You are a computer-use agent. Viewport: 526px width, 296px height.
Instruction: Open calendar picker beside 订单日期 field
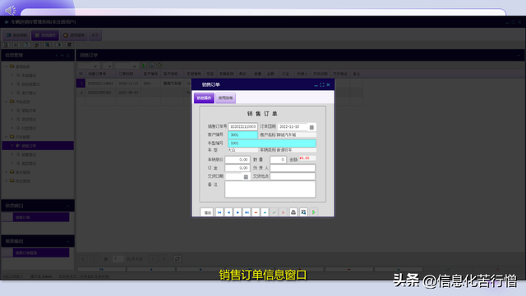311,127
